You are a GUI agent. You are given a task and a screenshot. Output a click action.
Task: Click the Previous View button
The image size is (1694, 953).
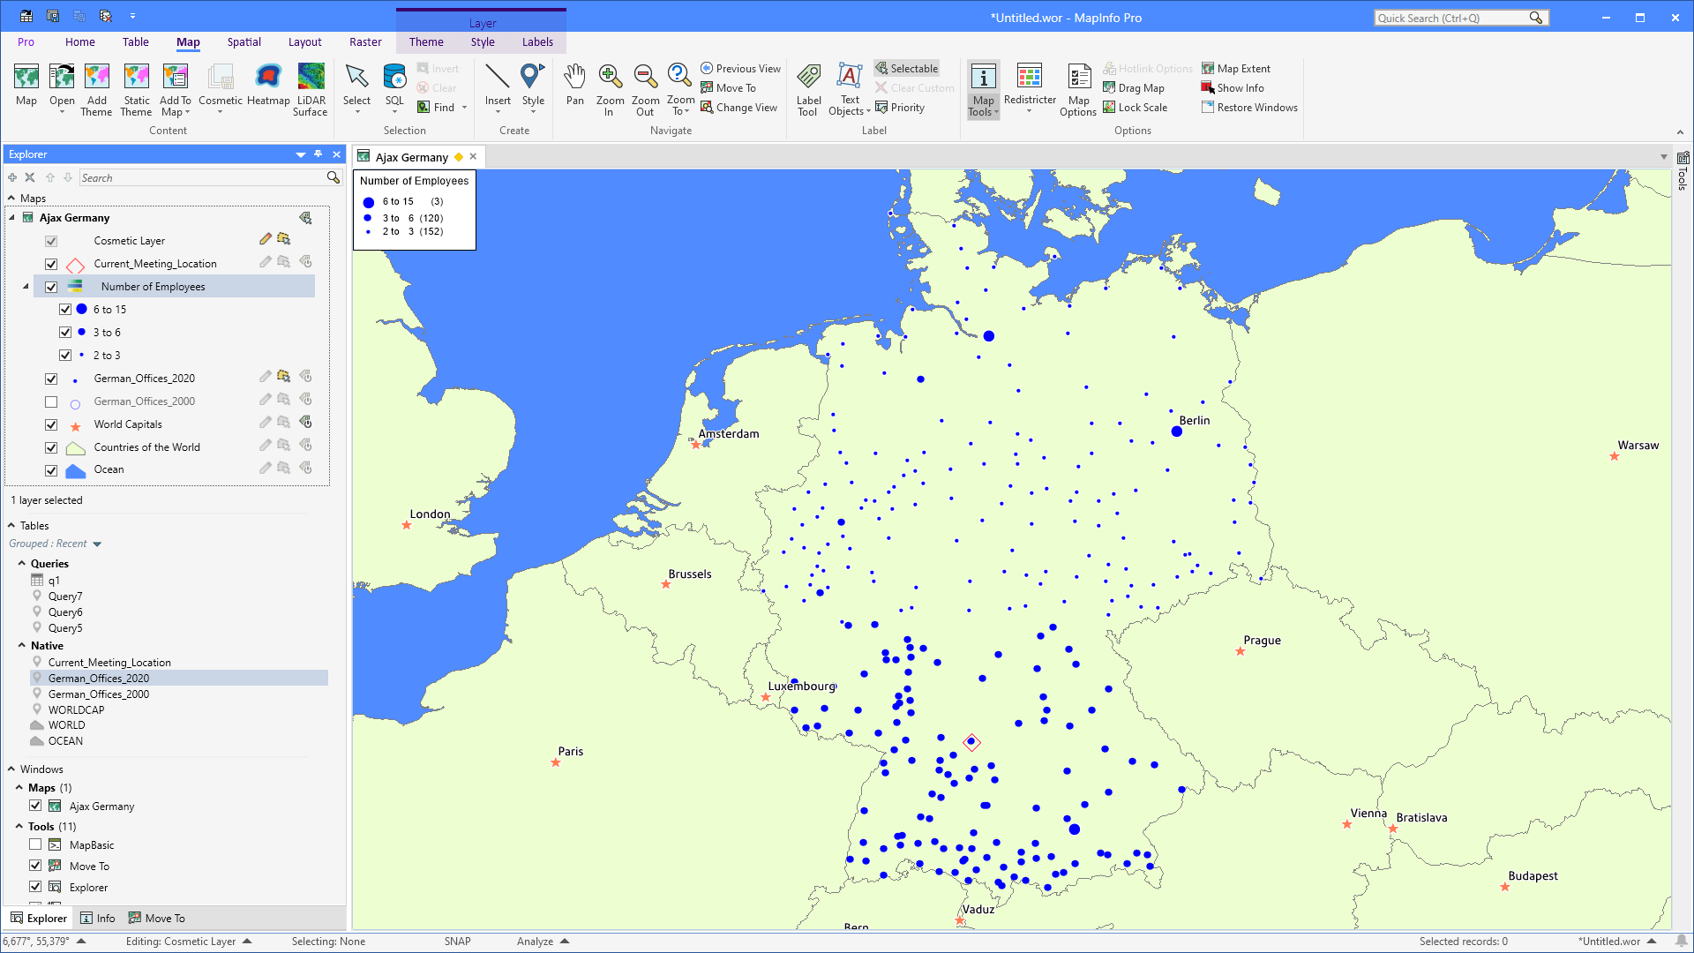point(740,68)
